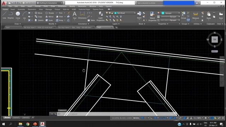The width and height of the screenshot is (226, 127).
Task: Pick the Arc tool
Action: (x=25, y=15)
